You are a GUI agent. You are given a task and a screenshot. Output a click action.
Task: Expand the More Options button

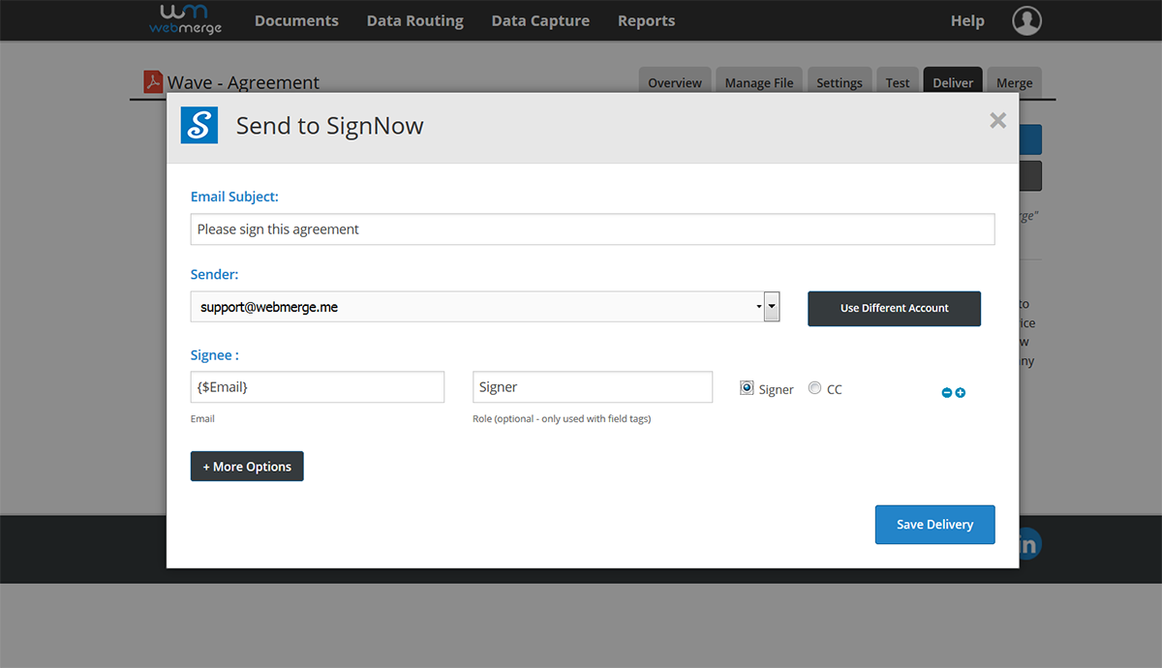pyautogui.click(x=247, y=467)
